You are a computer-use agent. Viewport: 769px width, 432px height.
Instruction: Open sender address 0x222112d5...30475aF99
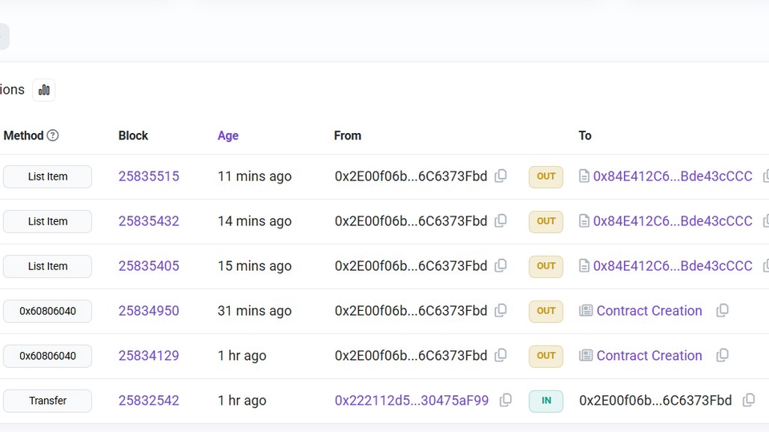[x=412, y=401]
